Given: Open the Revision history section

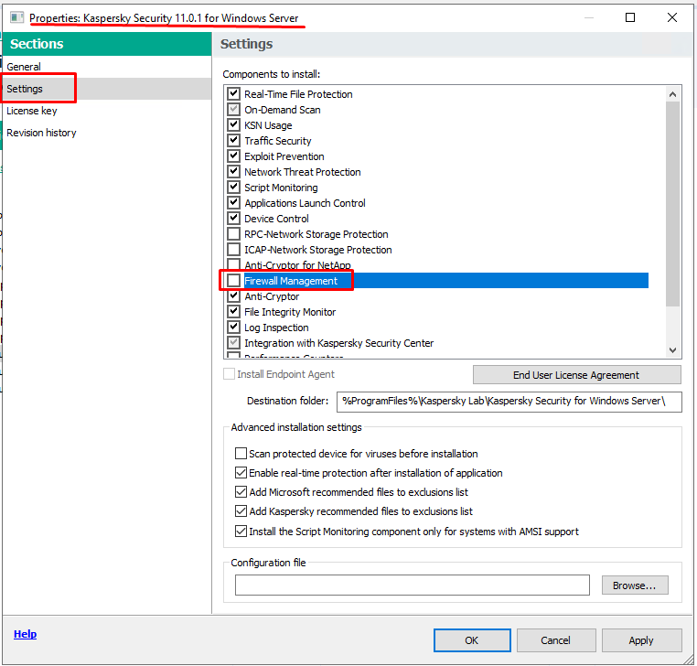Looking at the screenshot, I should [41, 133].
